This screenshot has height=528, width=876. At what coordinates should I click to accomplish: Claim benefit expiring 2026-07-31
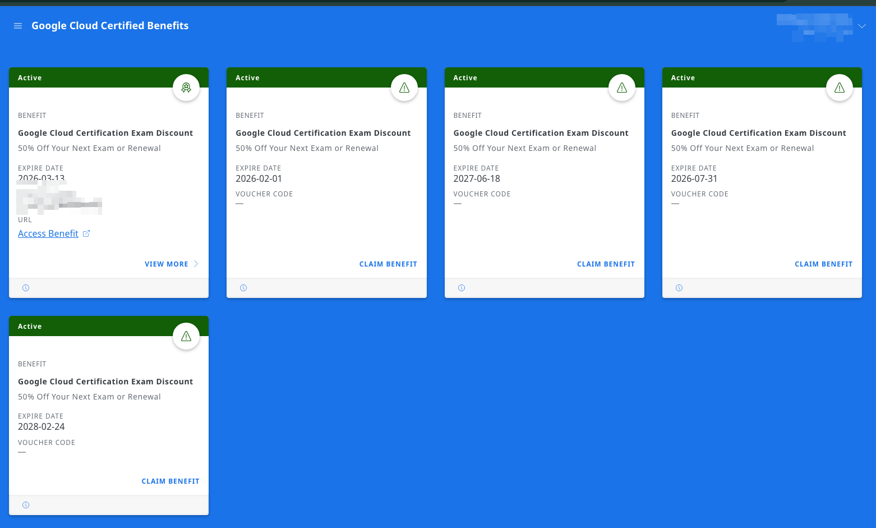823,264
